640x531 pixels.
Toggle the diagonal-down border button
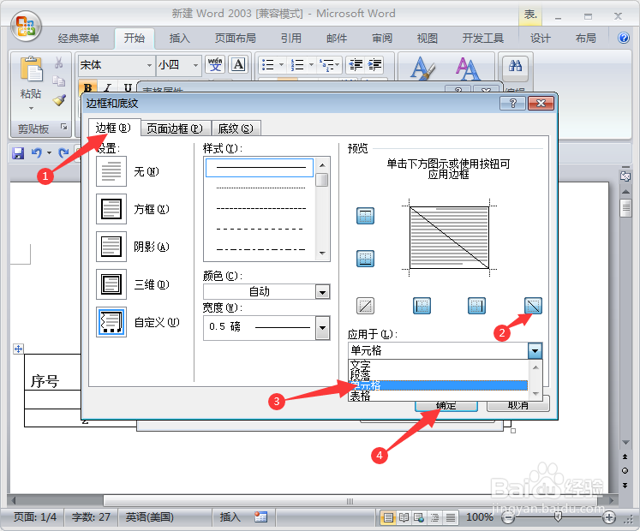533,305
